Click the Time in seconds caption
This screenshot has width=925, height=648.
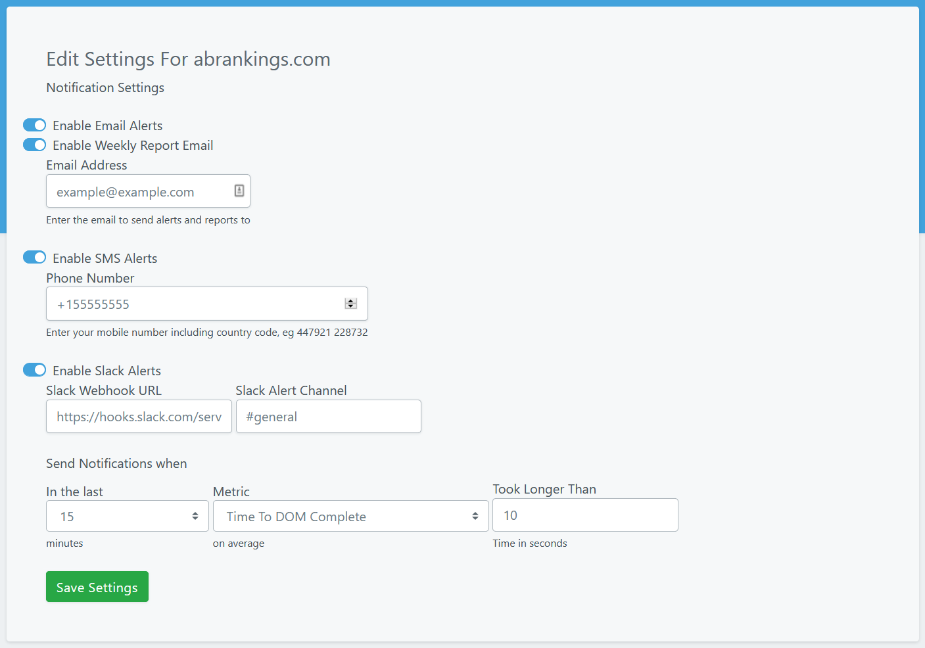530,543
